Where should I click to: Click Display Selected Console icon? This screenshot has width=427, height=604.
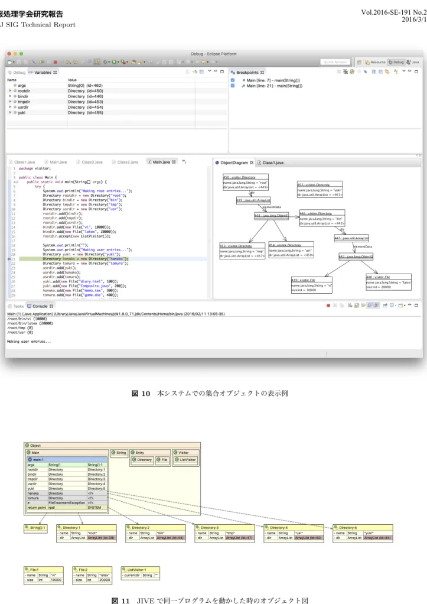(392, 305)
